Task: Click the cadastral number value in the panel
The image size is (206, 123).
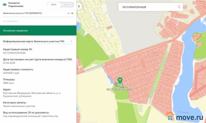Action: (x=14, y=53)
